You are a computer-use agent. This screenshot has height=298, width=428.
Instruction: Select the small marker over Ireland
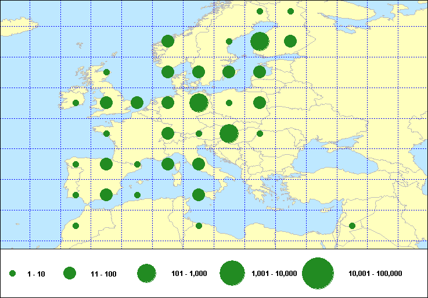(x=75, y=103)
